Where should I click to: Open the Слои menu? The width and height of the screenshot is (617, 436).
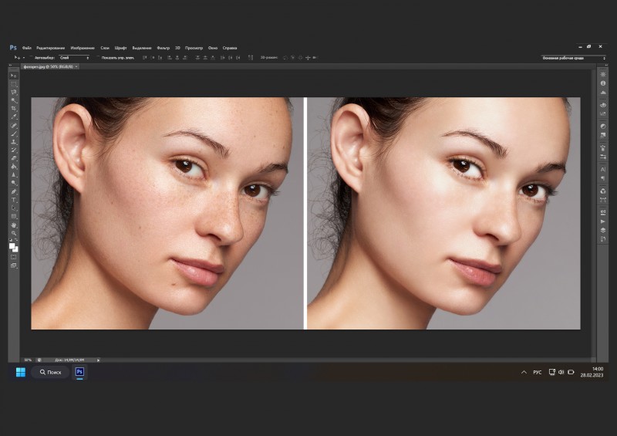105,48
